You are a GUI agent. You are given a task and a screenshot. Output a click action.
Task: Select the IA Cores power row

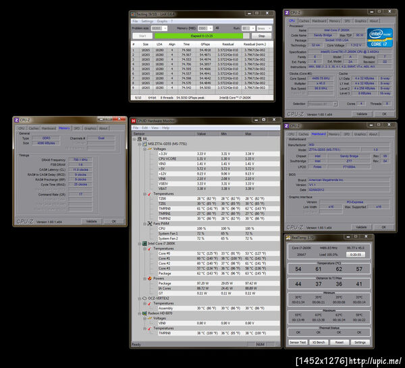coord(219,288)
